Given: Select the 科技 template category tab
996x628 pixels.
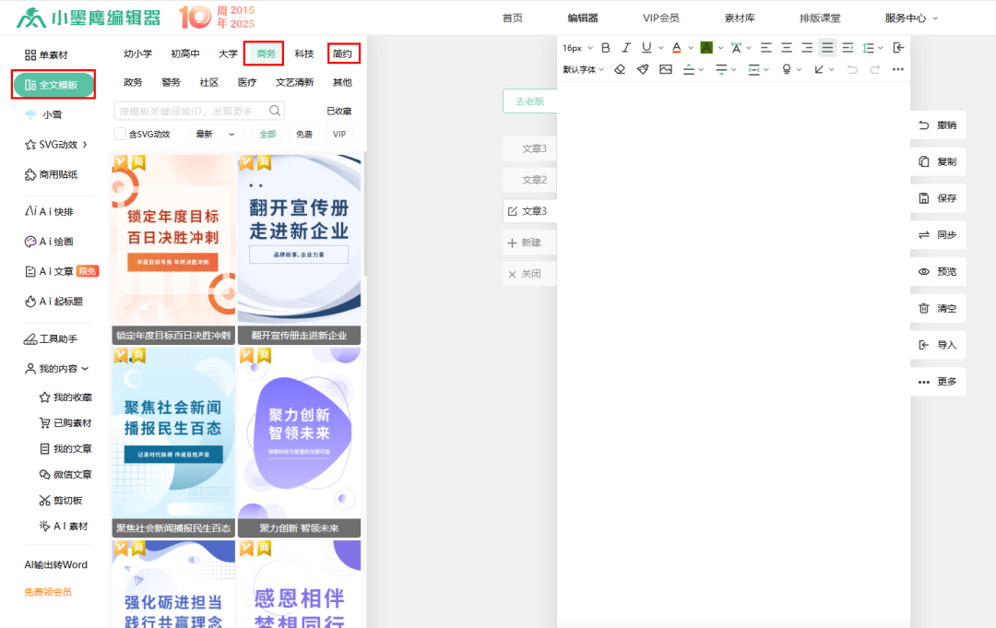Looking at the screenshot, I should tap(304, 54).
